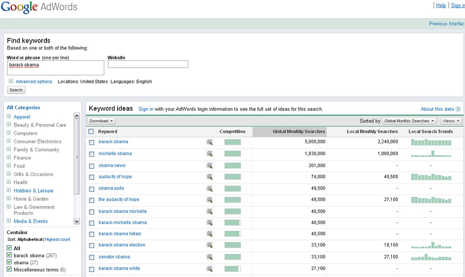The height and width of the screenshot is (277, 465).
Task: Uncheck the All checkbox under Contains
Action: (x=9, y=248)
